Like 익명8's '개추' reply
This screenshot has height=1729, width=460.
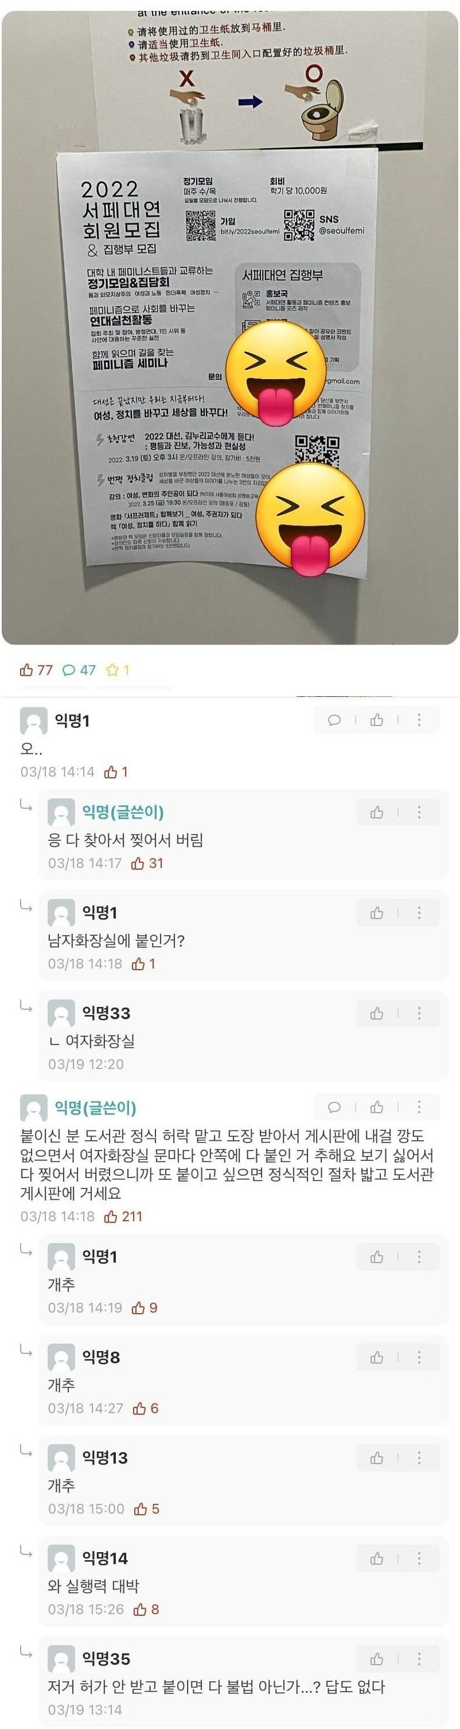[377, 1357]
